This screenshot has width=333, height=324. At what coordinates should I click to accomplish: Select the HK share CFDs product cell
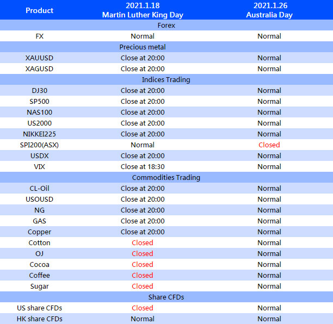[39, 319]
